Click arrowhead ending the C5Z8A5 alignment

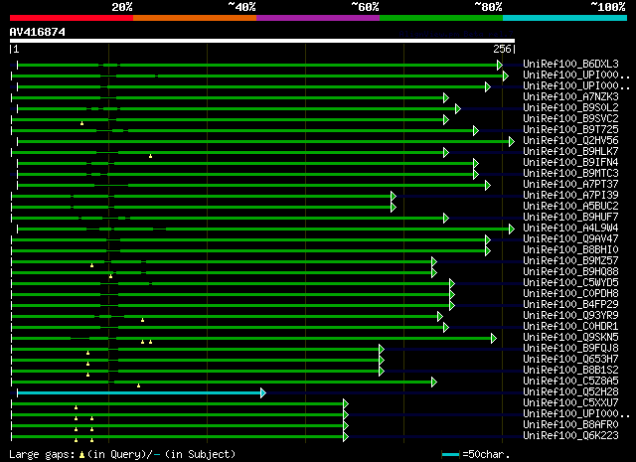(434, 383)
